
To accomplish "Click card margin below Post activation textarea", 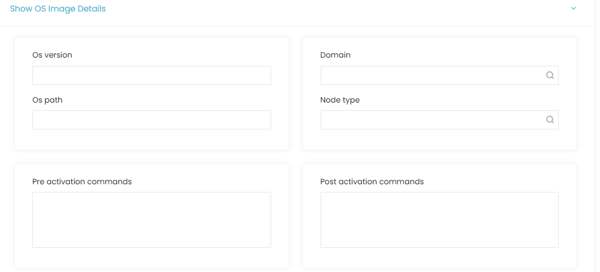I will [x=439, y=258].
